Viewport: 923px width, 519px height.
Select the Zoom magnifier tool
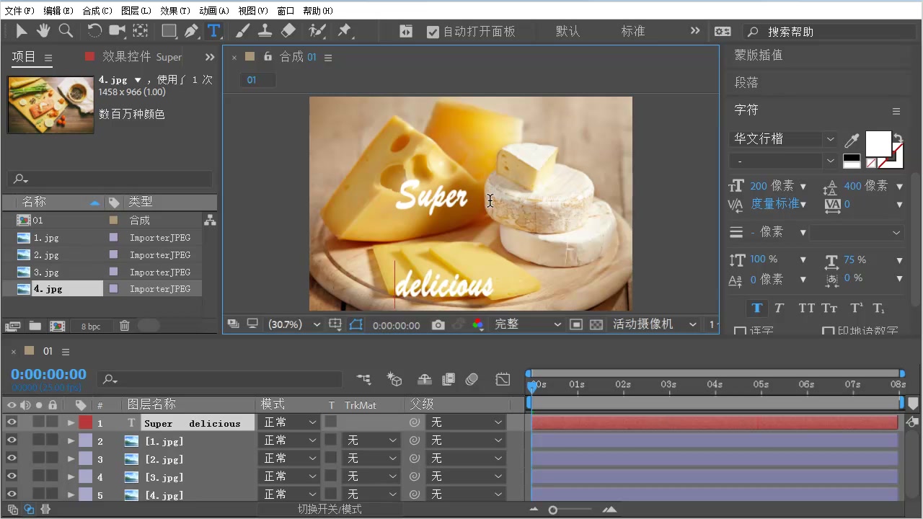coord(66,31)
